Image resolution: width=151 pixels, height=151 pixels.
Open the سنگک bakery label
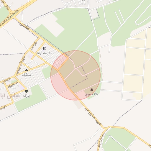(x=26, y=75)
